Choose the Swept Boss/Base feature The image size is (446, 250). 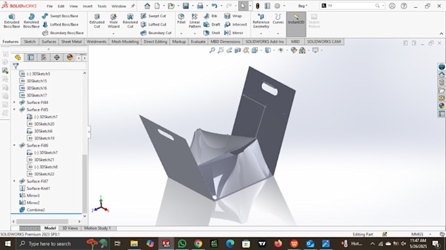(x=60, y=16)
